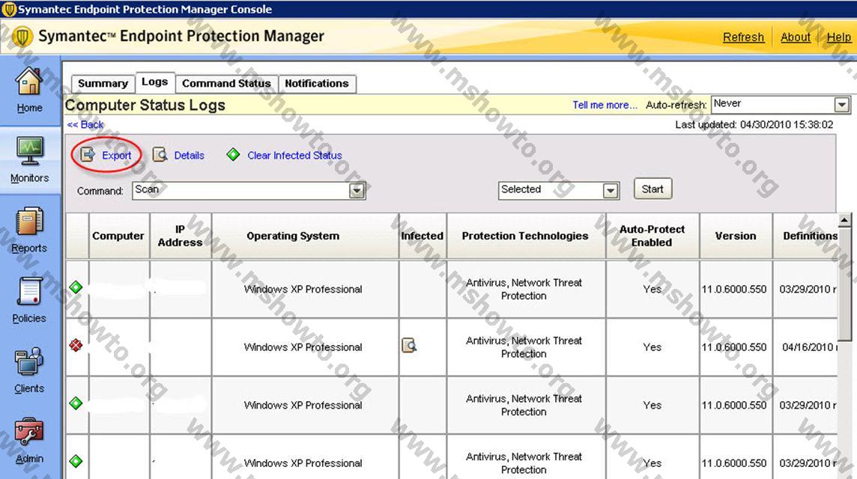Sort by Auto-Protect Enabled column header
The image size is (857, 479).
click(x=652, y=236)
